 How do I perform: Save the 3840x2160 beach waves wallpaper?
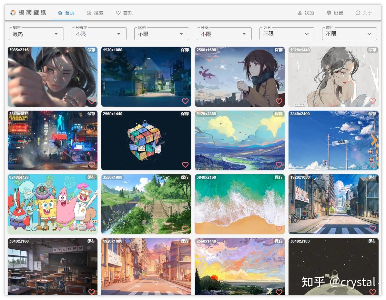[279, 177]
